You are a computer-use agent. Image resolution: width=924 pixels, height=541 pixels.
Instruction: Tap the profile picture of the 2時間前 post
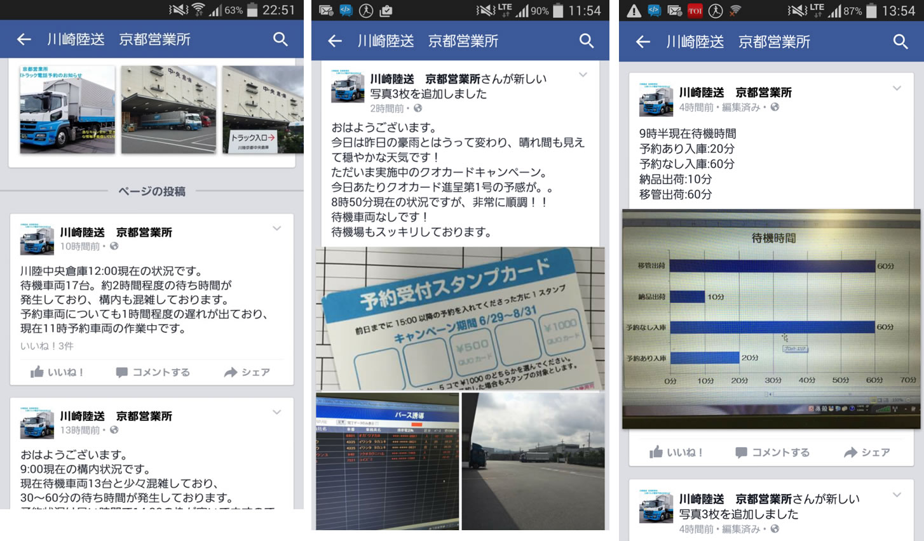click(x=348, y=87)
